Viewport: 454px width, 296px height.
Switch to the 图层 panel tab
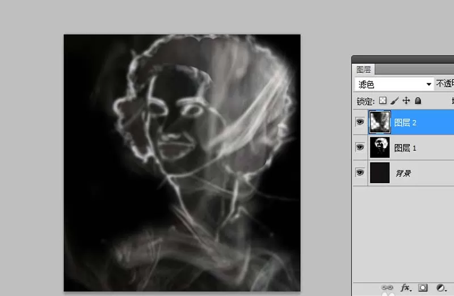pos(363,69)
